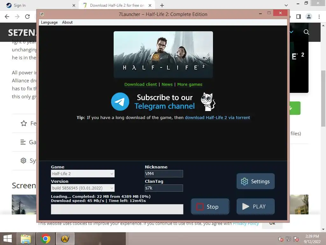Switch to the Sign In browser tab
The height and width of the screenshot is (245, 326).
point(39,5)
